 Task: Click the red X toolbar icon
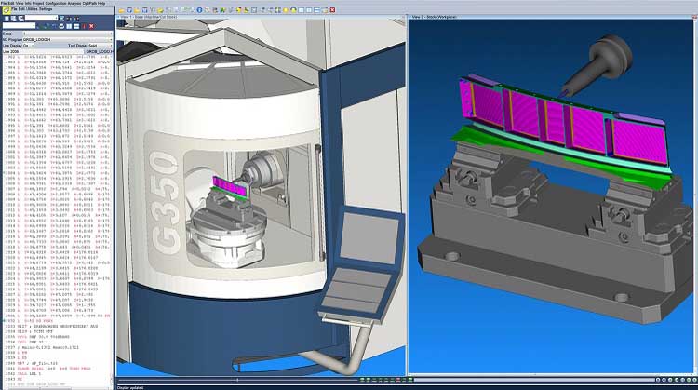click(332, 10)
